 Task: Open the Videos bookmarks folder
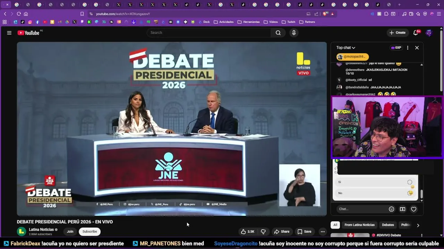pyautogui.click(x=271, y=22)
